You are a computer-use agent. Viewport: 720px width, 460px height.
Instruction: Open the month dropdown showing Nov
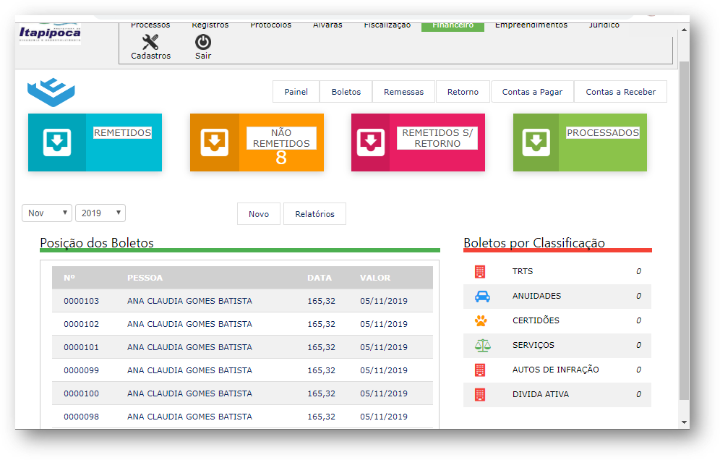(x=47, y=213)
